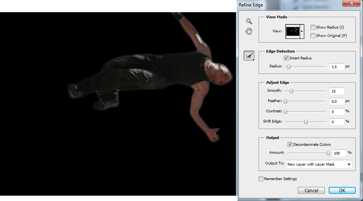Image resolution: width=363 pixels, height=201 pixels.
Task: Click the Radius slider handle
Action: [x=289, y=67]
